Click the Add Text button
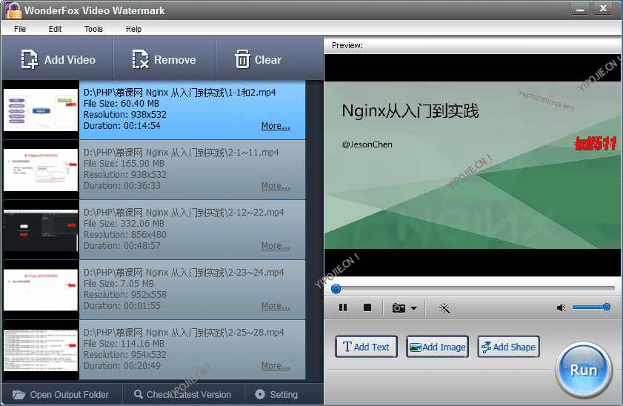Image resolution: width=623 pixels, height=406 pixels. (x=366, y=347)
